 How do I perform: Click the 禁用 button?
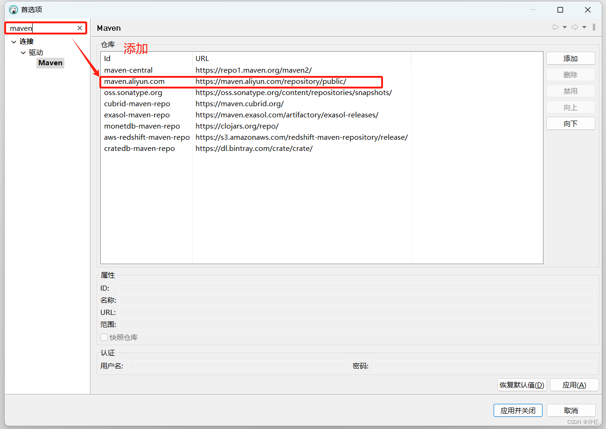[x=571, y=91]
